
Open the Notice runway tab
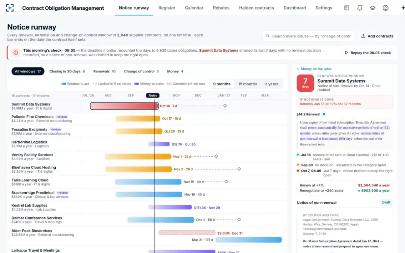[x=134, y=8]
